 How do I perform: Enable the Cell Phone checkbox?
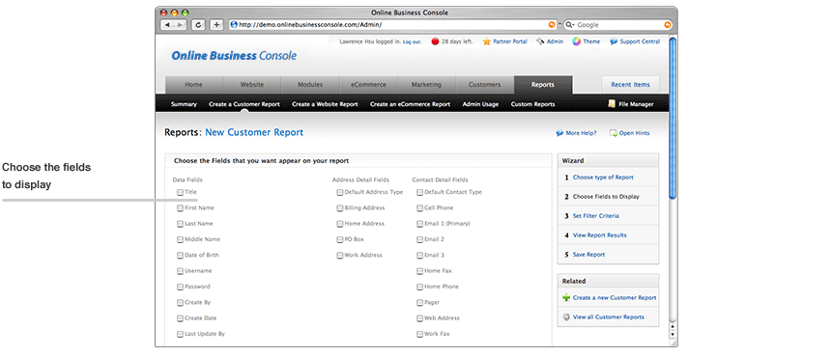[419, 208]
